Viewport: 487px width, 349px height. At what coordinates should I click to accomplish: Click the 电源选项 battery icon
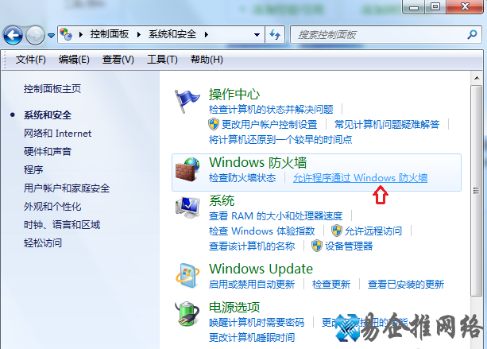[188, 312]
